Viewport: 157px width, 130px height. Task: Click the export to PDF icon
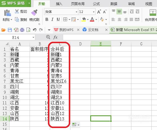pos(16,30)
